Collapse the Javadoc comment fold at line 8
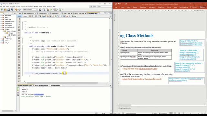Screen dimensions: 207x116 point(22,22)
